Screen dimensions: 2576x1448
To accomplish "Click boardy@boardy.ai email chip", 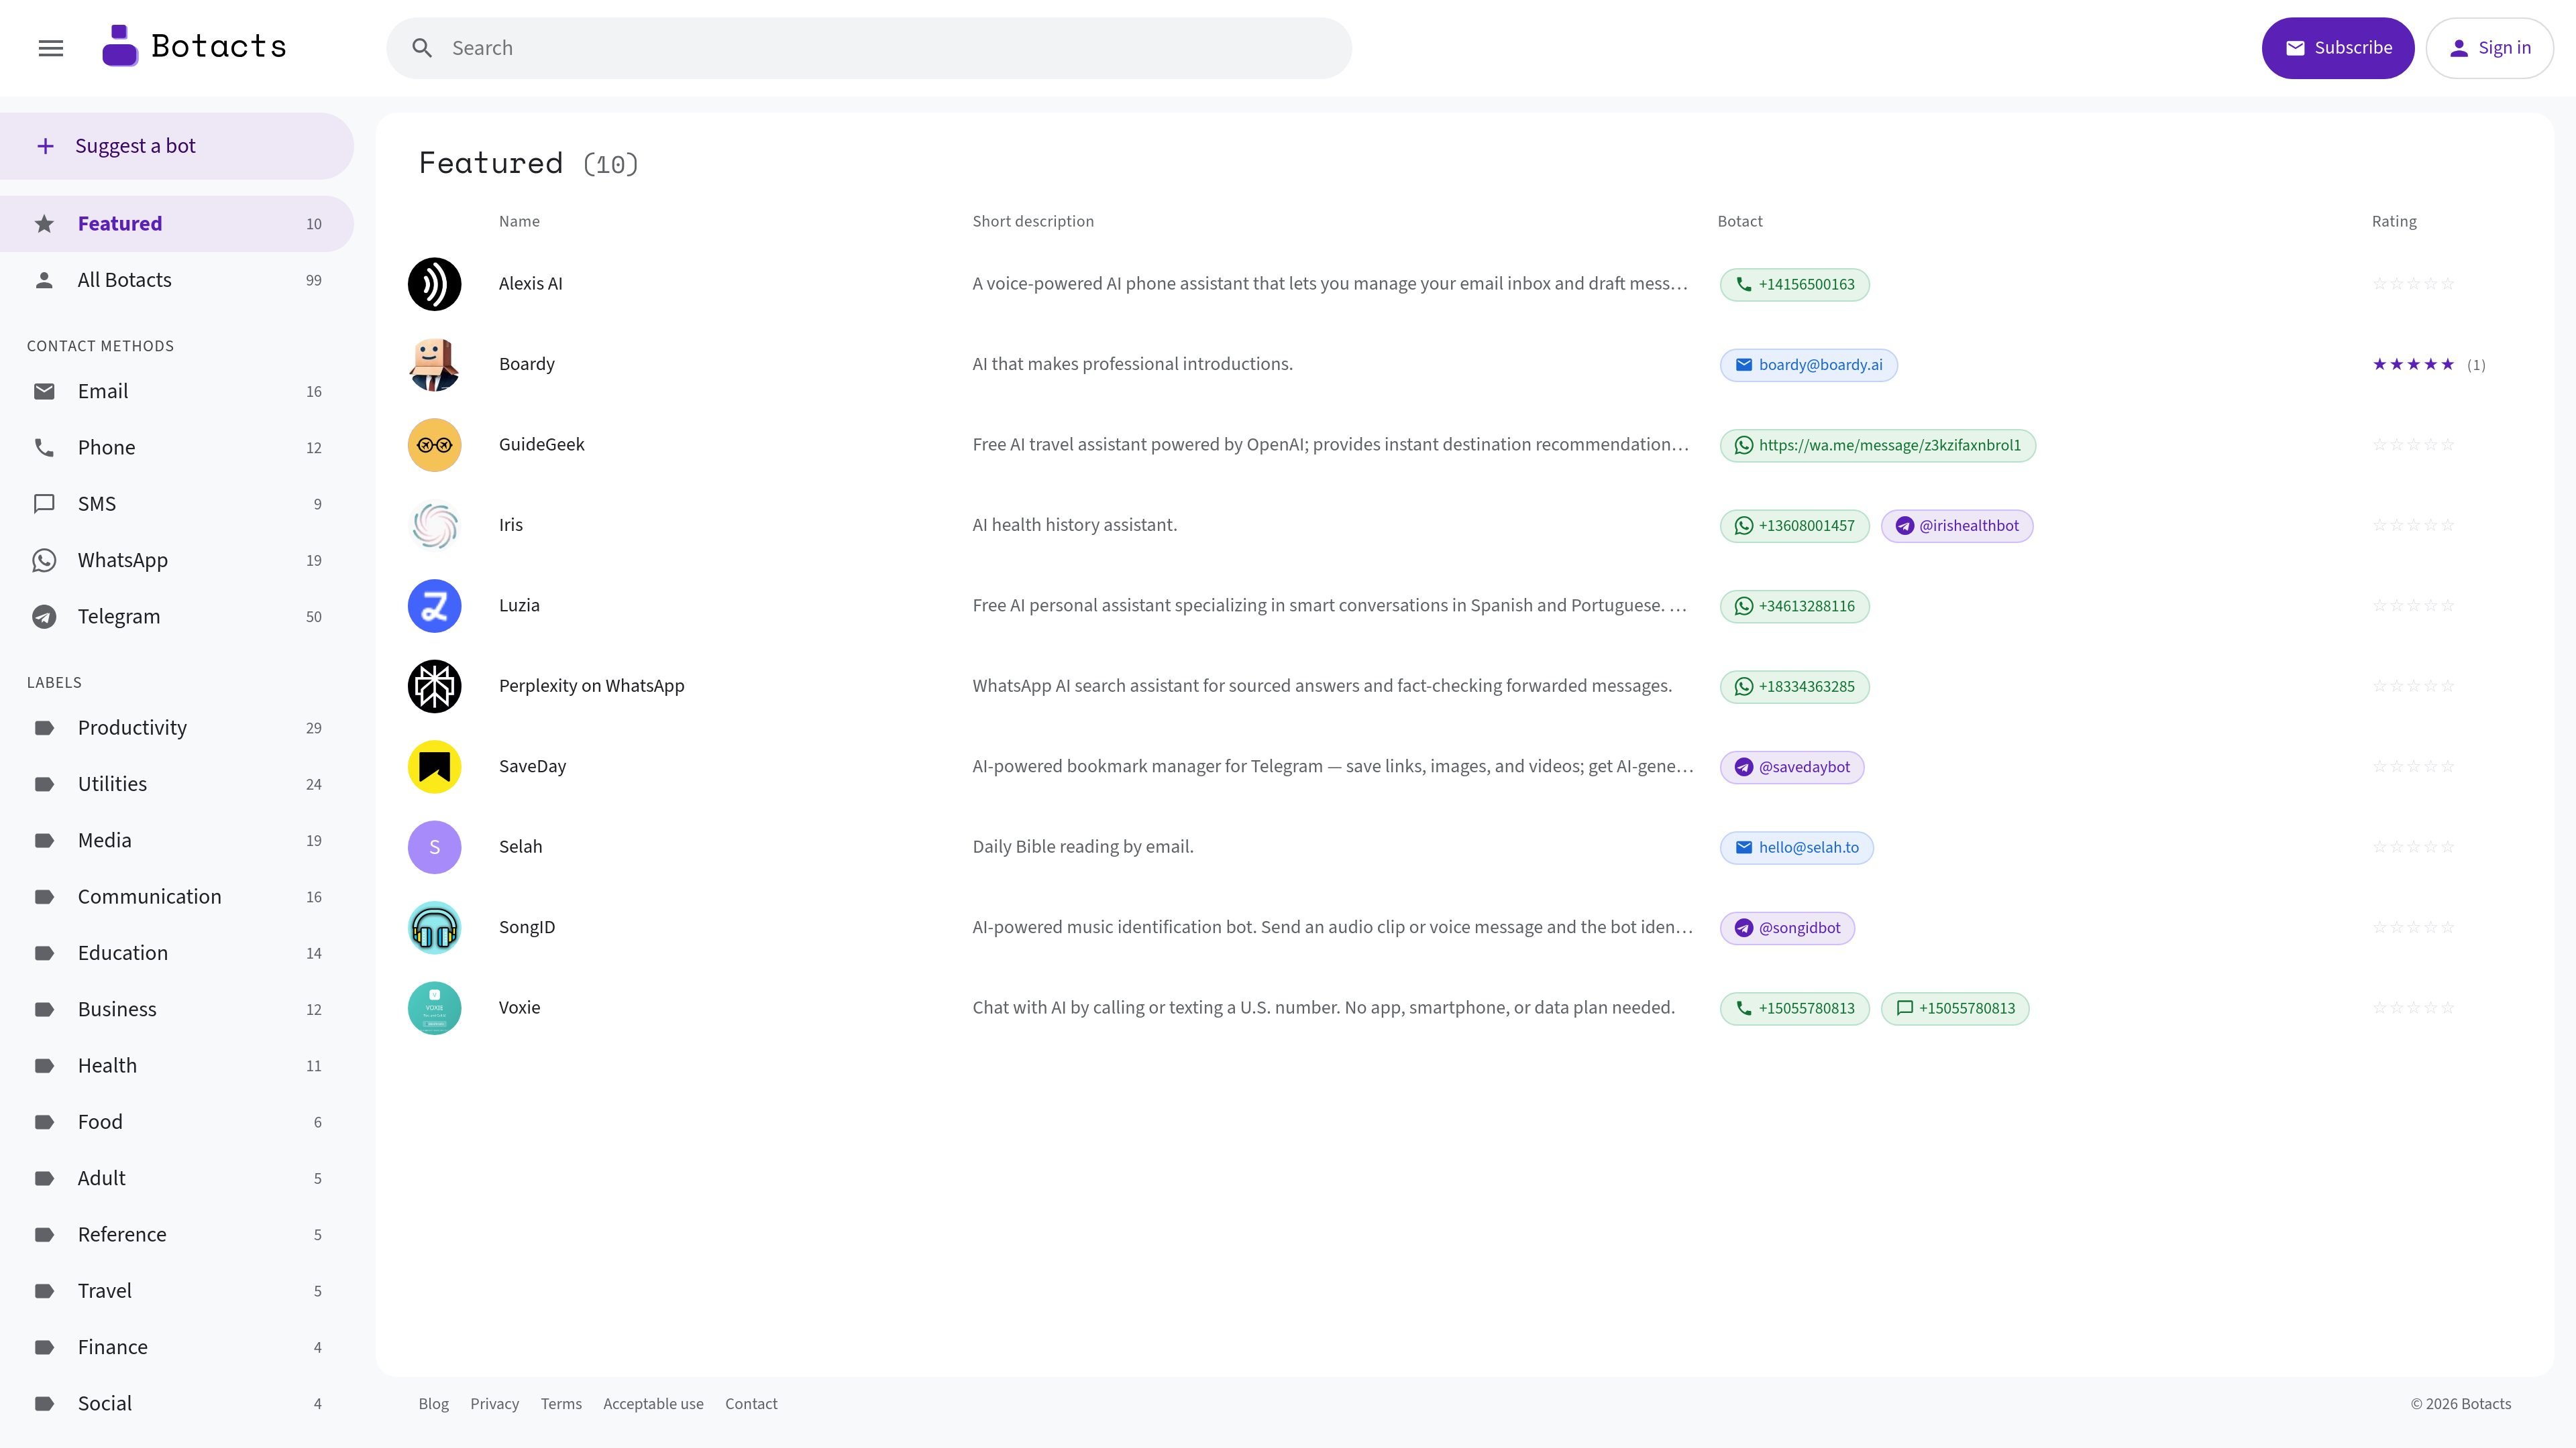I will [x=1808, y=365].
